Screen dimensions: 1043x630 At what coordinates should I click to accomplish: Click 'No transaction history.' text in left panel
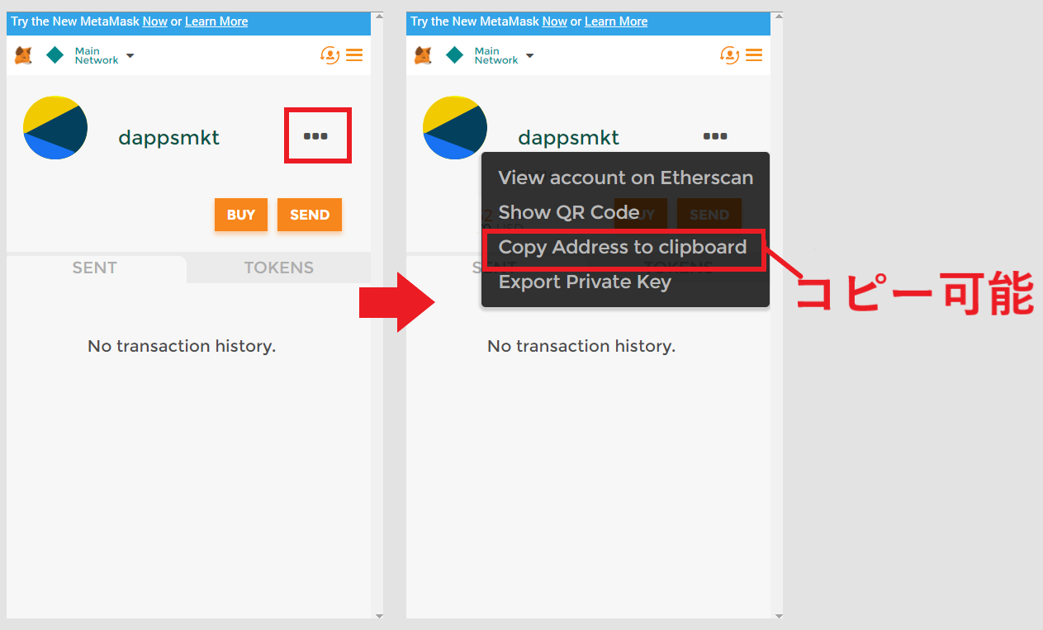coord(182,346)
